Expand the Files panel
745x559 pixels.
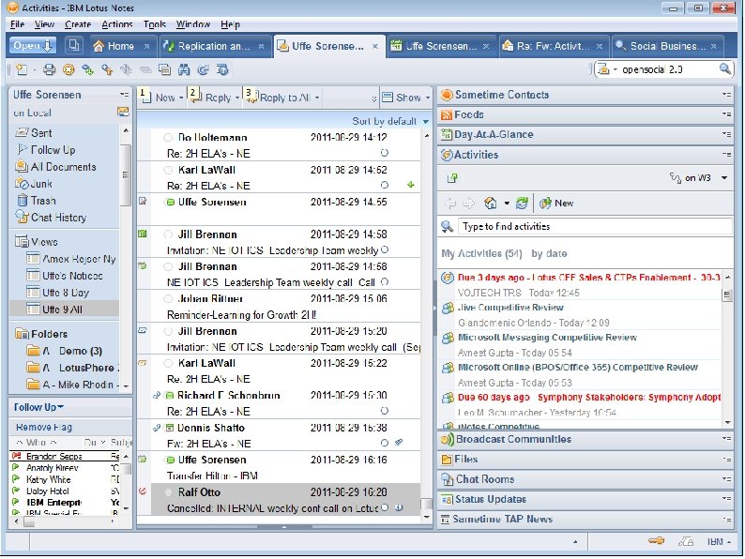pos(585,460)
